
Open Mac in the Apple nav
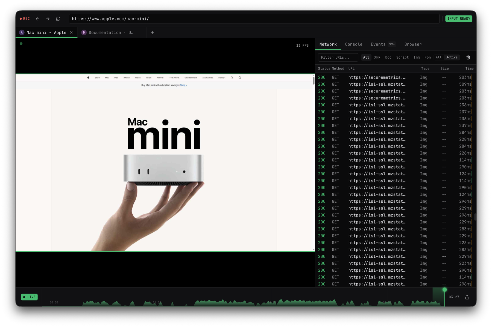pos(107,77)
